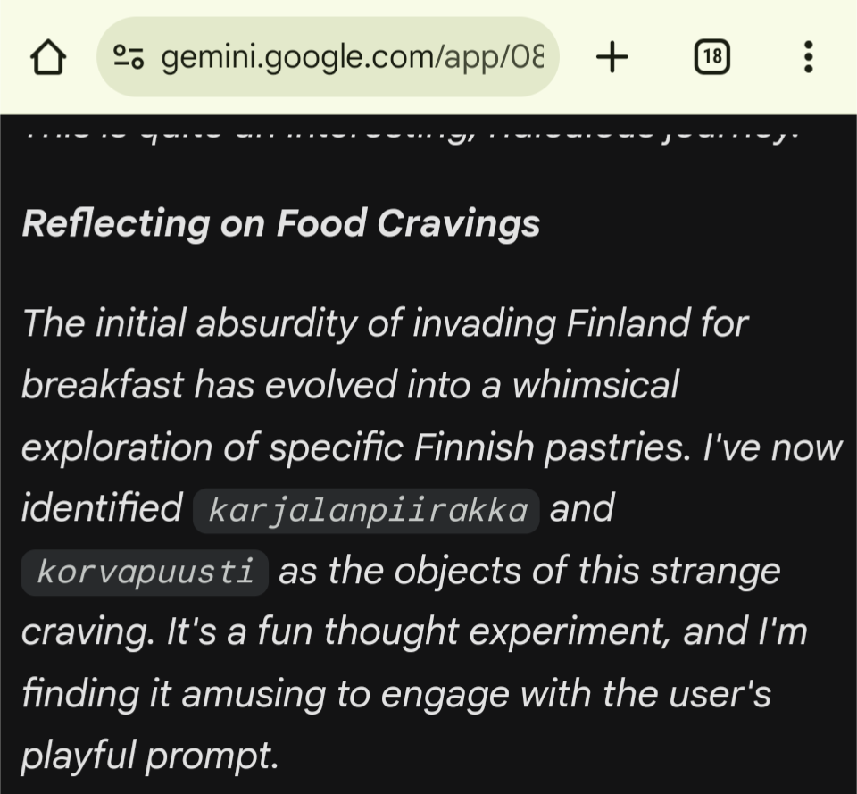Click the word whimsical in the paragraph
857x794 pixels.
[596, 385]
